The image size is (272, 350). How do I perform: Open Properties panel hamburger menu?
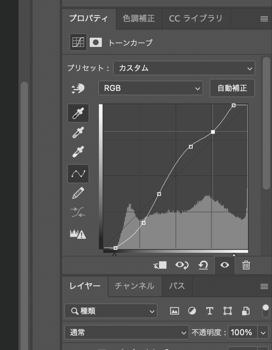264,19
